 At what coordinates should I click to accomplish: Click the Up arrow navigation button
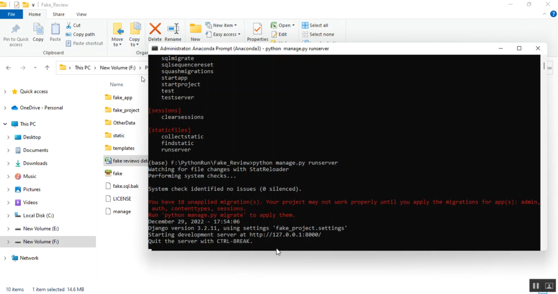pyautogui.click(x=47, y=68)
